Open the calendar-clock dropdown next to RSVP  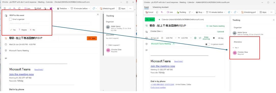click(46, 8)
